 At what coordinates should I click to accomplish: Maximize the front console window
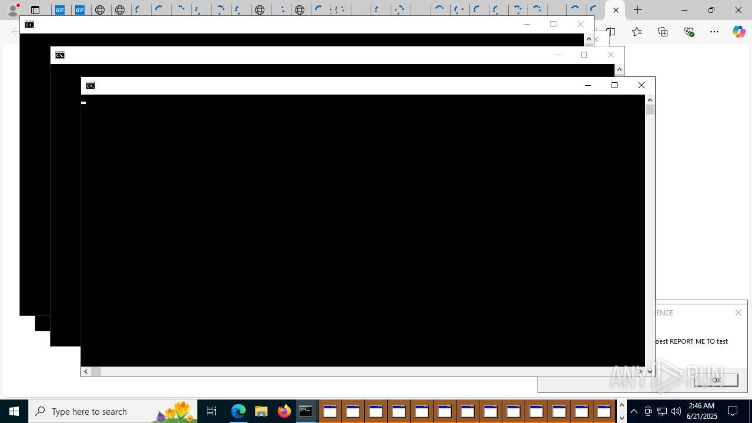(x=615, y=85)
